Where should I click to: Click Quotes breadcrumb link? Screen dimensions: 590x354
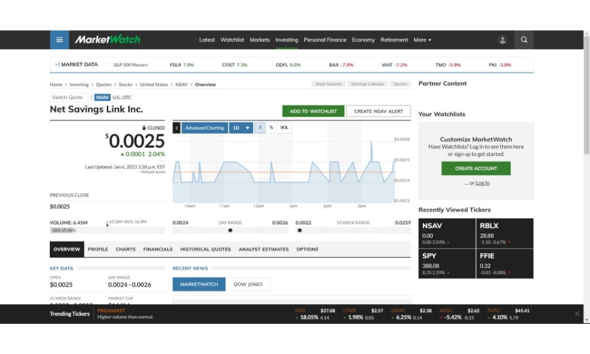104,85
